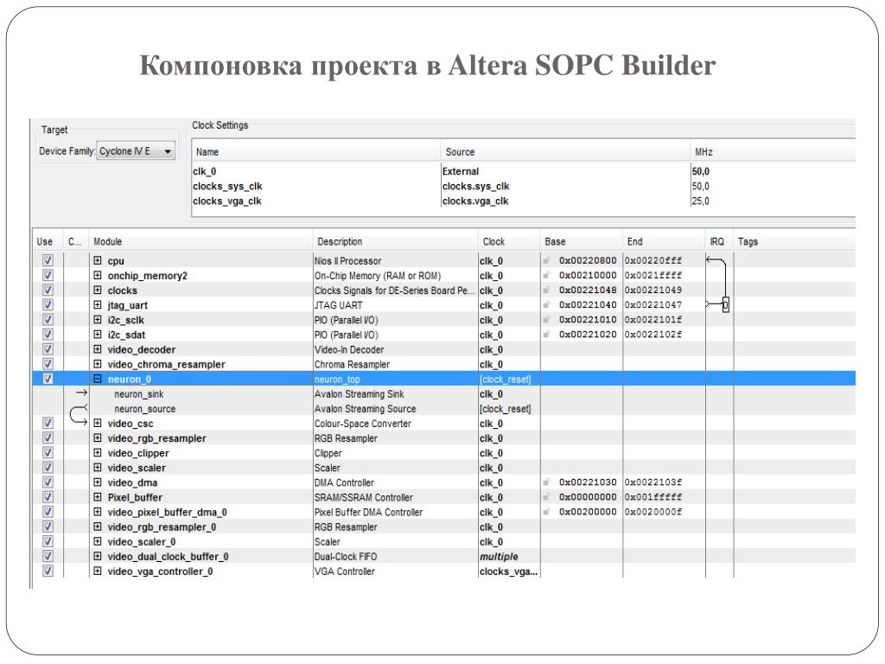Select the neuron_sink interface row
Viewport: 885px width, 664px height.
tap(444, 393)
